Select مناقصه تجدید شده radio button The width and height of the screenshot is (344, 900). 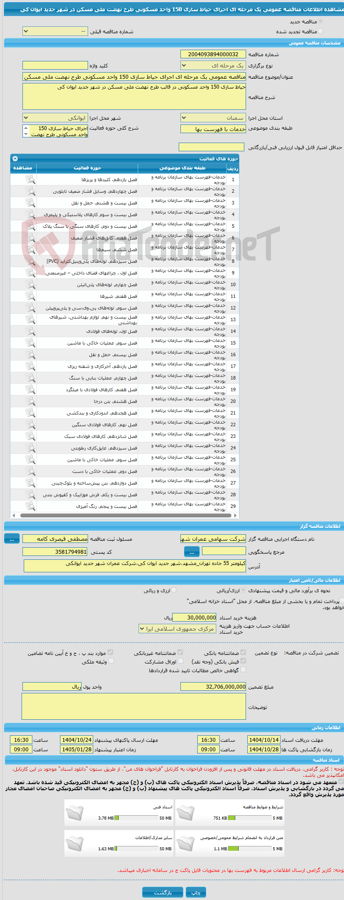[320, 31]
